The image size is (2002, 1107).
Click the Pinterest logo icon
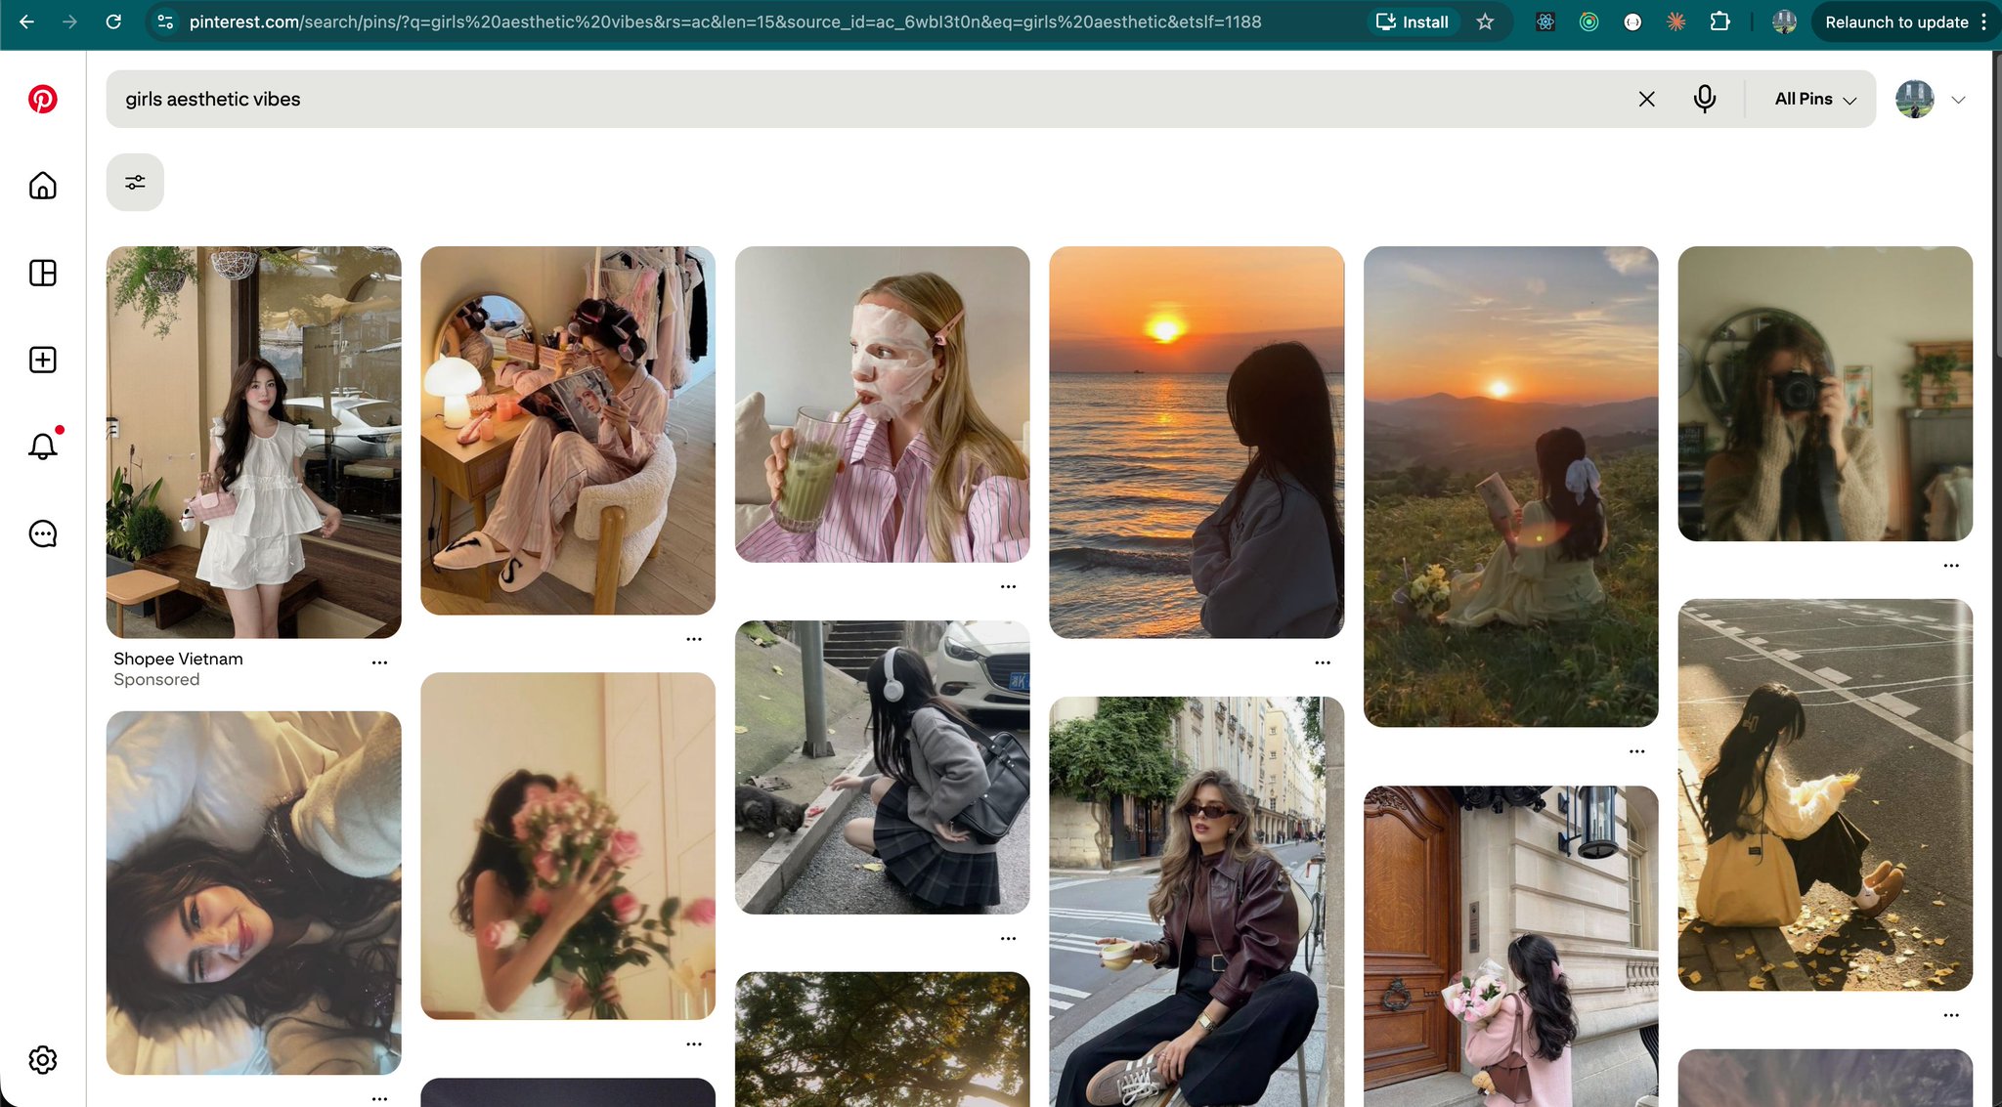[42, 99]
